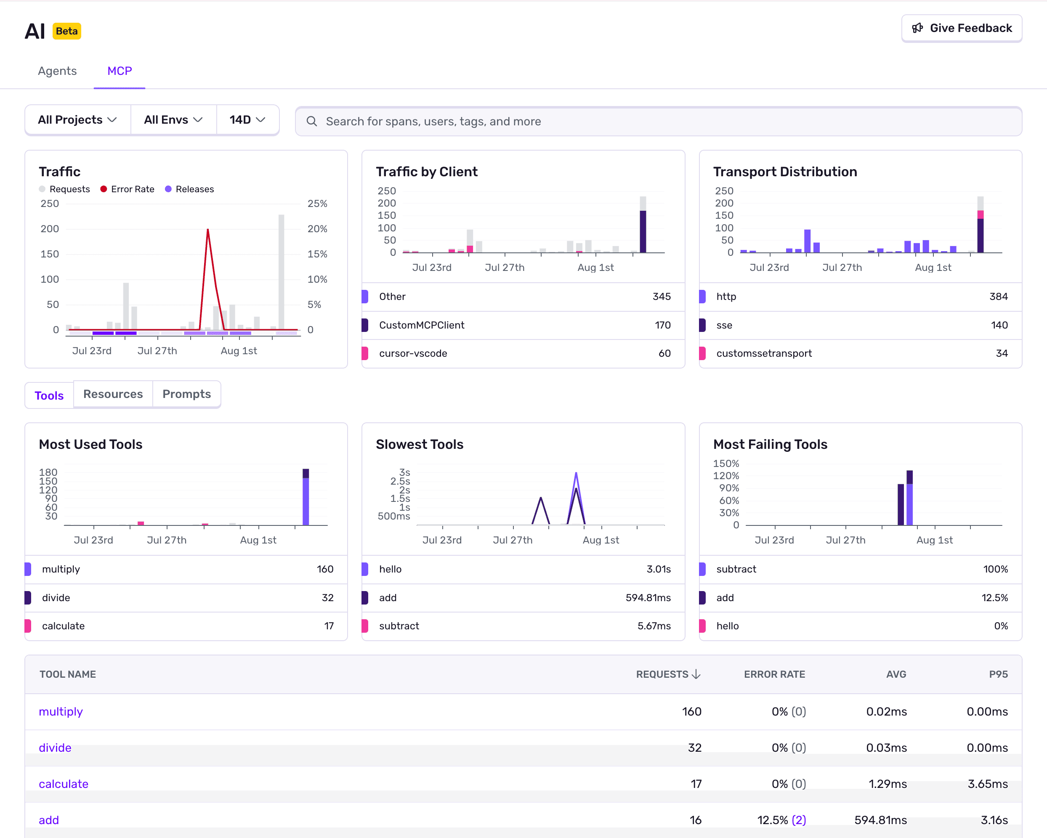Toggle the Requests series in Traffic legend
1047x838 pixels.
coord(65,189)
